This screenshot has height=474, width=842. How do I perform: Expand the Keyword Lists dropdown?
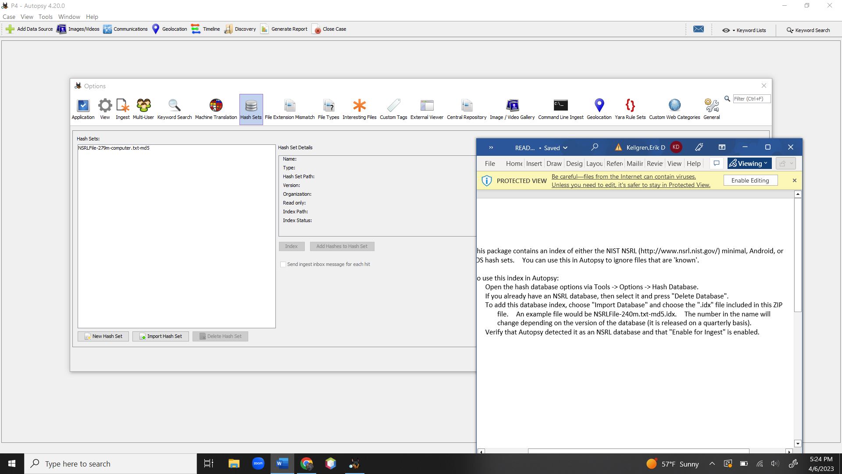744,30
